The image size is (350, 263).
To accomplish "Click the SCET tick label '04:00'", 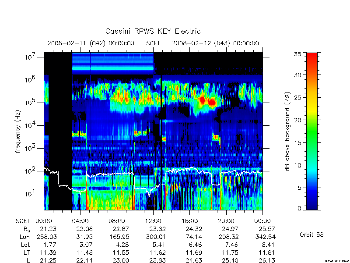I will tap(80, 221).
